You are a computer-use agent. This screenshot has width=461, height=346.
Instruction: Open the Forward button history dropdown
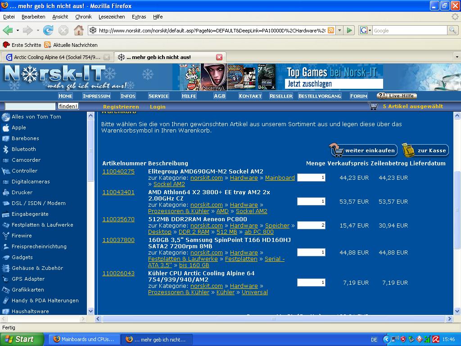pos(38,30)
